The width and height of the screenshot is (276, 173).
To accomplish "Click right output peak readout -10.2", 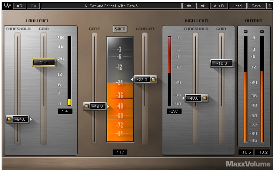I will click(x=263, y=152).
